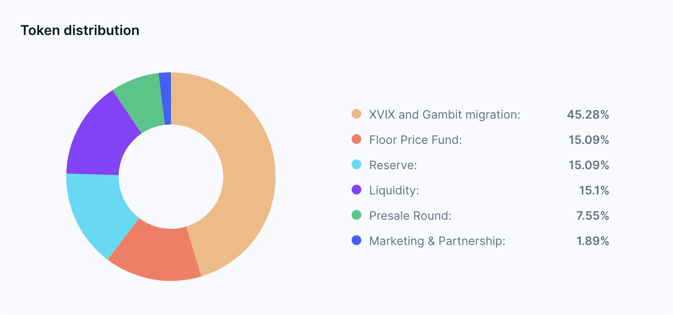Click the Liquidity legend label
Screen dimensions: 673x315
pyautogui.click(x=394, y=191)
